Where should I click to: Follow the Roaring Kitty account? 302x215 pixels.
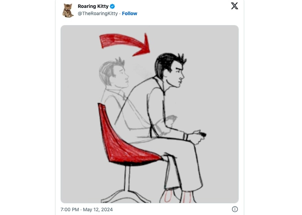coord(130,13)
